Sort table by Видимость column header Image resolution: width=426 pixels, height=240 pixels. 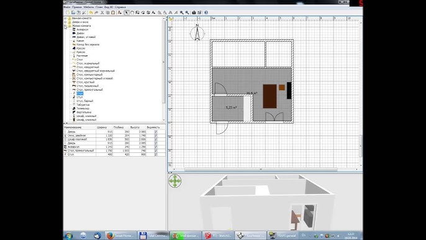[156, 127]
